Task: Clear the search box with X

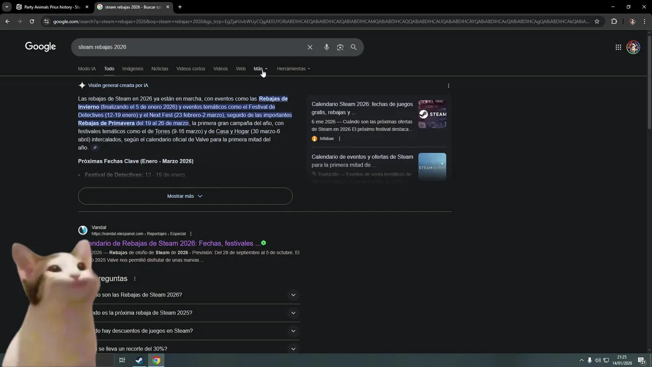Action: tap(310, 47)
